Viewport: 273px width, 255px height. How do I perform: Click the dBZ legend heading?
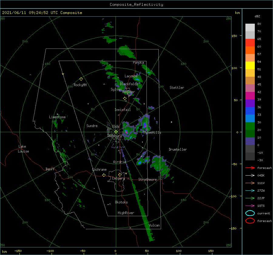click(x=257, y=16)
